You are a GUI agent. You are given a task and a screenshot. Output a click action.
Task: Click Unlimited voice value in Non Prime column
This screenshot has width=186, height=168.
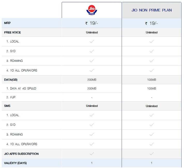(x=152, y=32)
